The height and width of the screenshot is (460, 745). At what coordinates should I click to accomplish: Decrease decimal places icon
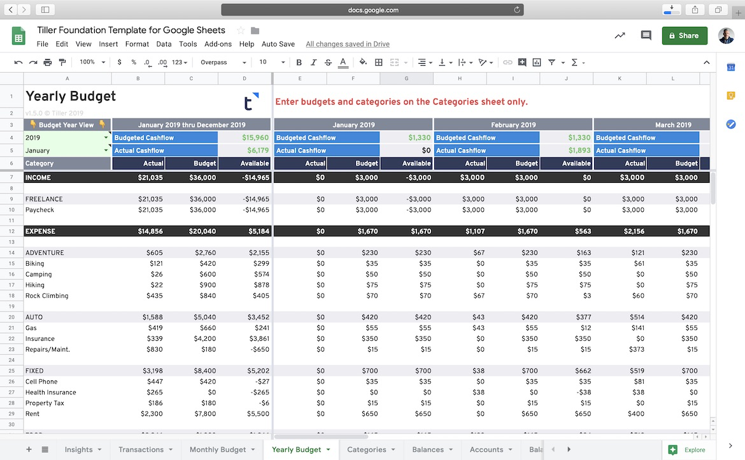pos(148,62)
